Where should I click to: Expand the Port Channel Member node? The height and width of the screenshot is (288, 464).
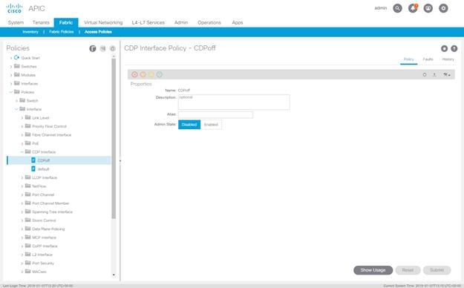point(22,203)
